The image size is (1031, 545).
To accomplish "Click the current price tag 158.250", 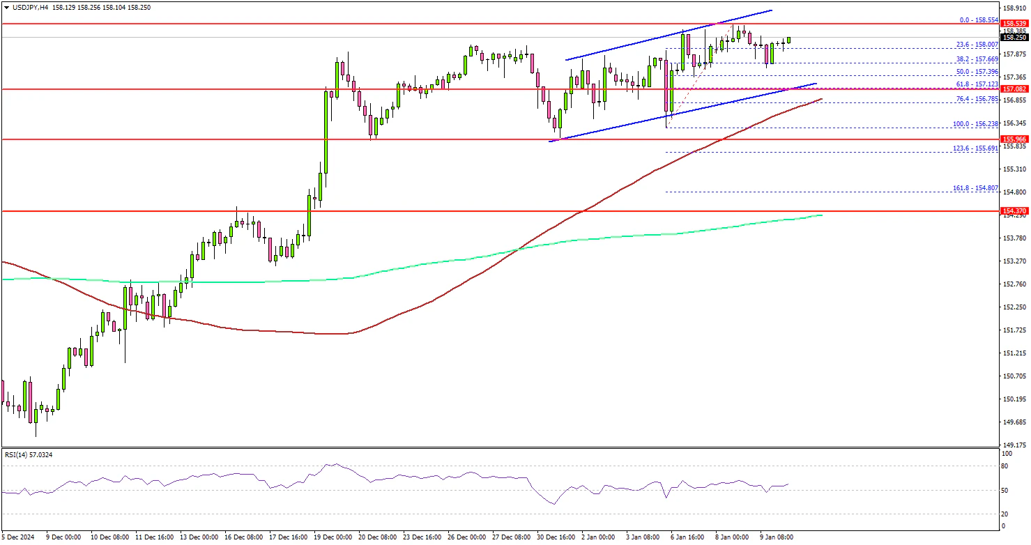I will pyautogui.click(x=1013, y=38).
